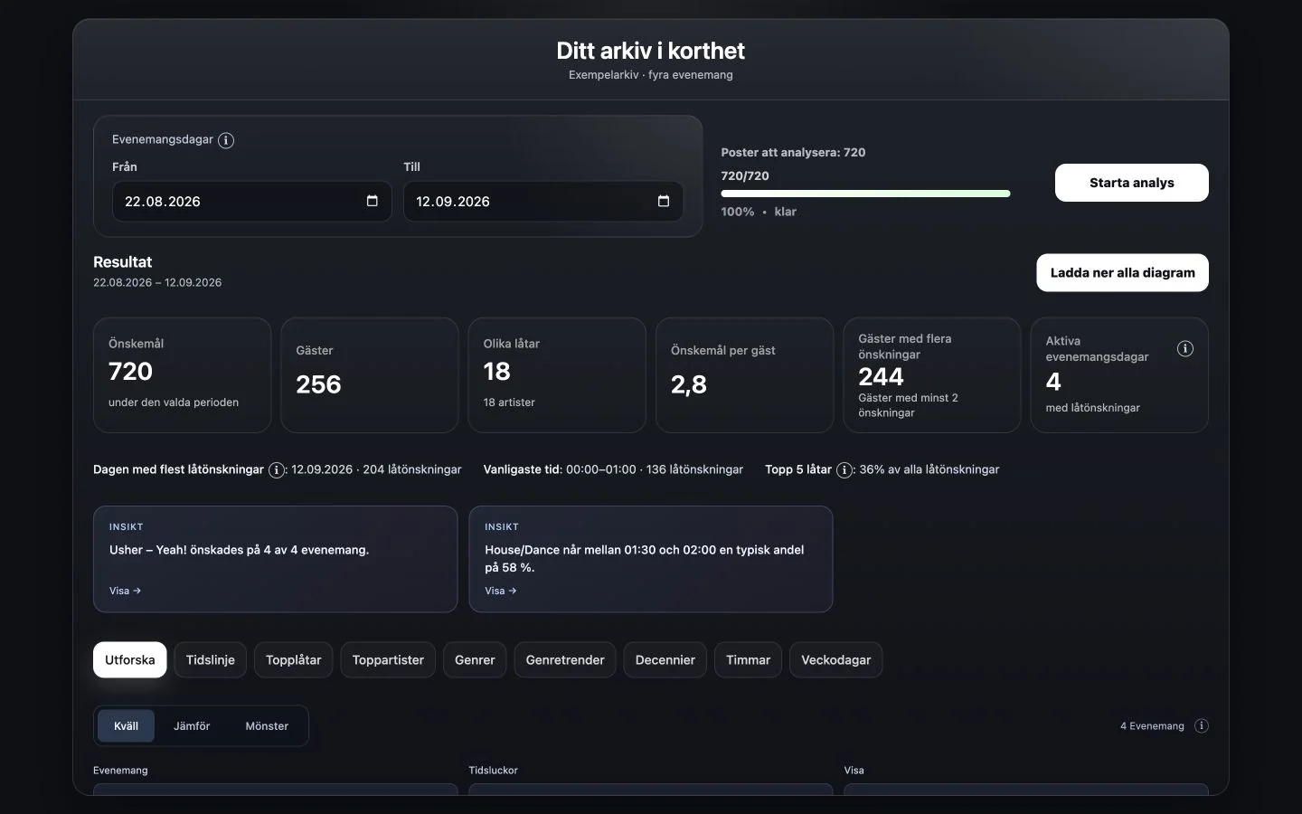Click the Önskemål 720 stat card

point(182,375)
